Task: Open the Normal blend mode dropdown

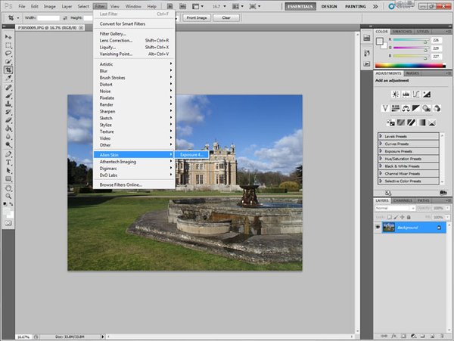Action: pos(392,207)
